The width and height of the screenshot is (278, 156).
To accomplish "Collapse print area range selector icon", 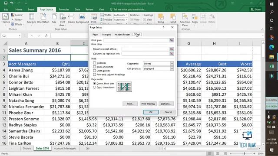I will 172,40.
